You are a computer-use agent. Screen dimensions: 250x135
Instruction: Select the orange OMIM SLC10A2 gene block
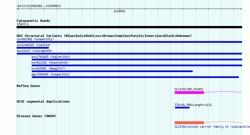click(189, 123)
